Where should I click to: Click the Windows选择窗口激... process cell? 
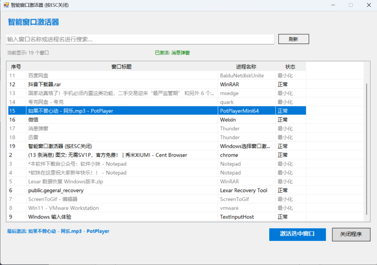[246, 146]
